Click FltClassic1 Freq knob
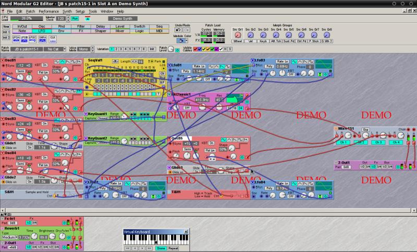417x252 pixels. pyautogui.click(x=202, y=107)
